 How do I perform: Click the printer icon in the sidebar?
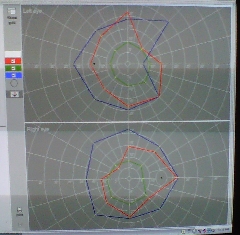19,210
